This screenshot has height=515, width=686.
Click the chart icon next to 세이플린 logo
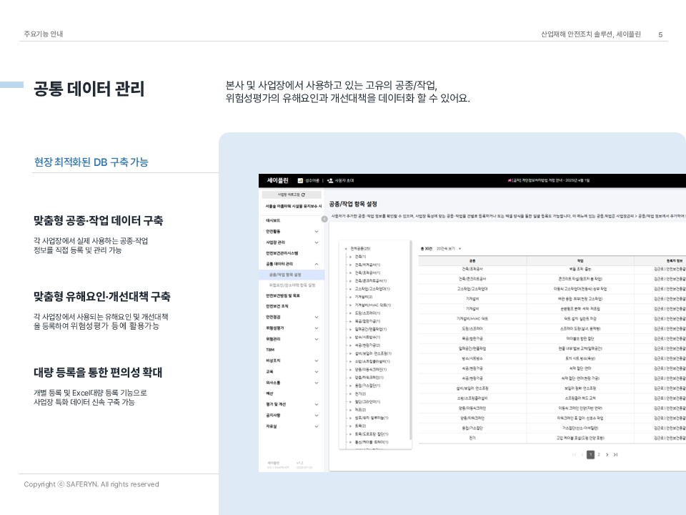click(x=301, y=181)
